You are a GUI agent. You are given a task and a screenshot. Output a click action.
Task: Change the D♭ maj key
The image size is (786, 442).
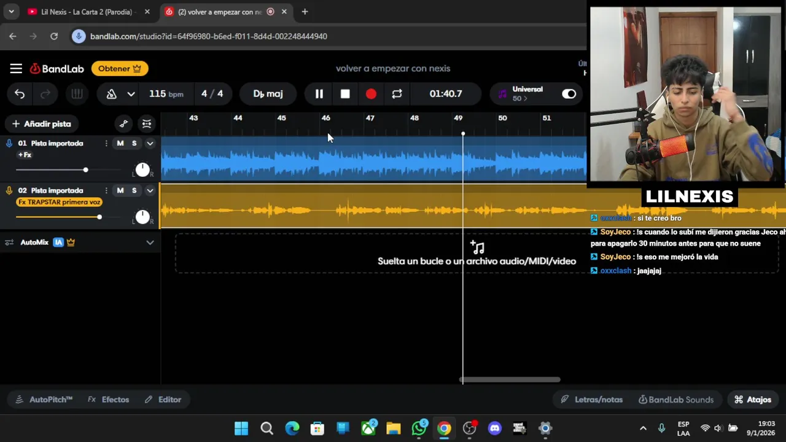click(x=268, y=94)
